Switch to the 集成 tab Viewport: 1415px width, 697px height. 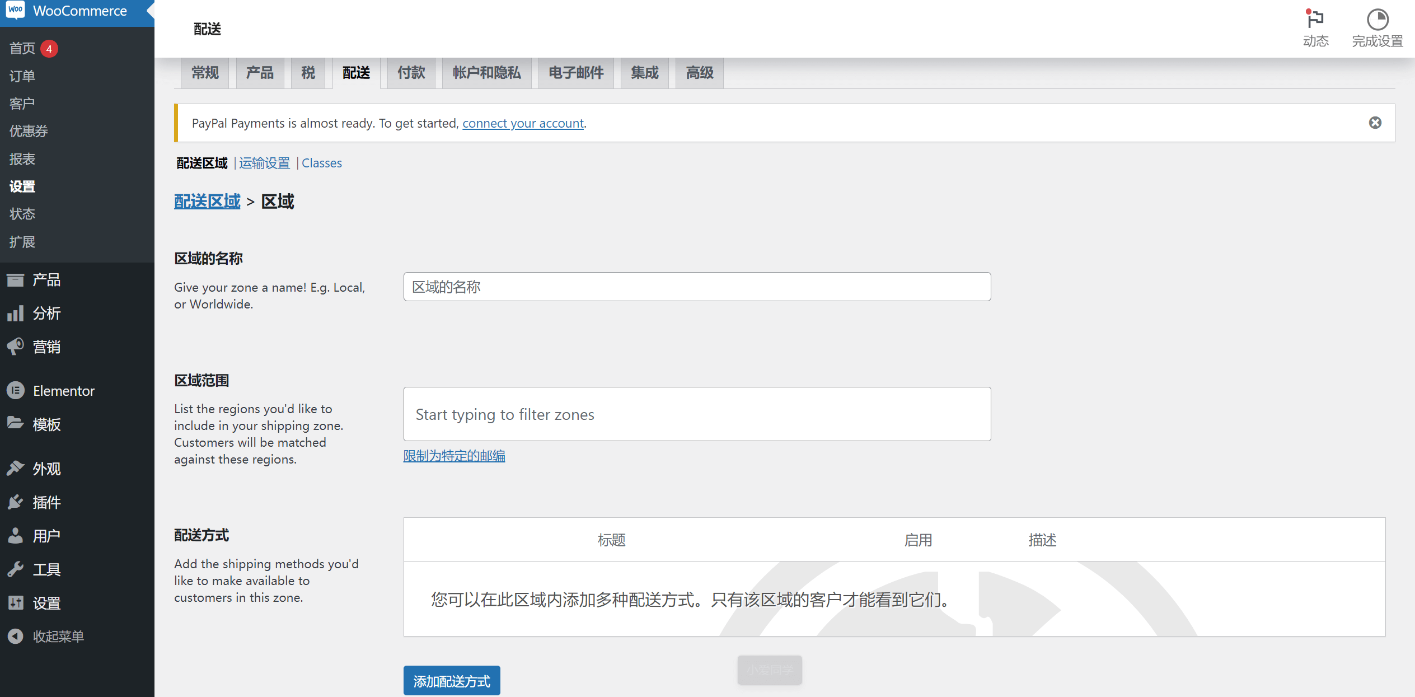(x=645, y=73)
